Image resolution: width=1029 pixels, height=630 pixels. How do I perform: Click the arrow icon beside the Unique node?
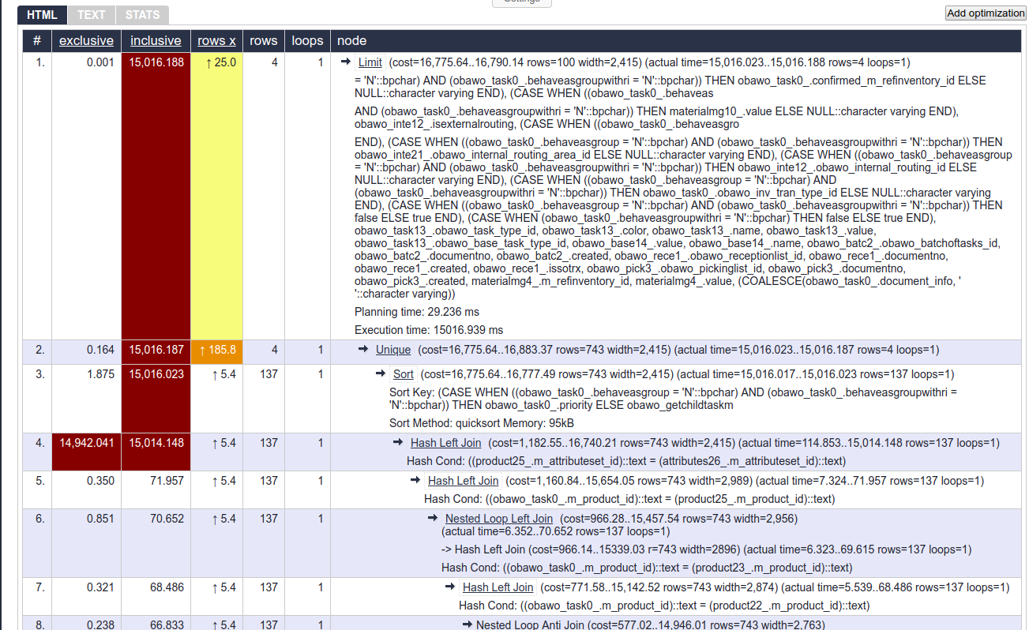(x=362, y=350)
